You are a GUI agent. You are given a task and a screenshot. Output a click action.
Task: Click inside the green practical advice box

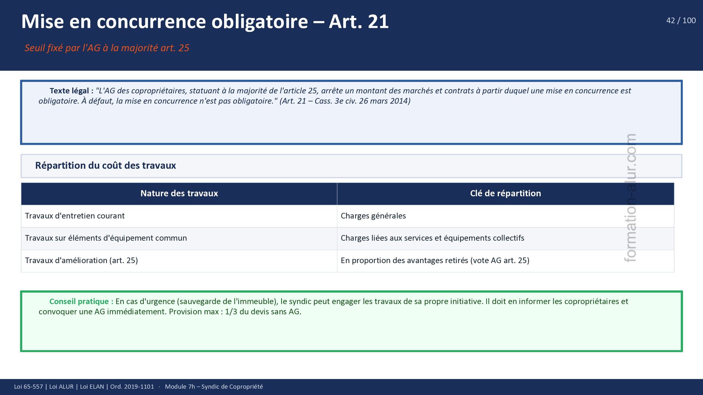click(x=351, y=333)
